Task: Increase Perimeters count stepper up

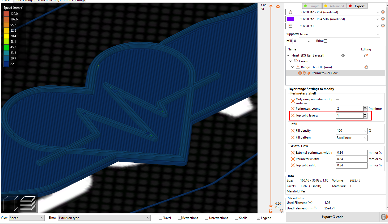Action: coord(365,107)
